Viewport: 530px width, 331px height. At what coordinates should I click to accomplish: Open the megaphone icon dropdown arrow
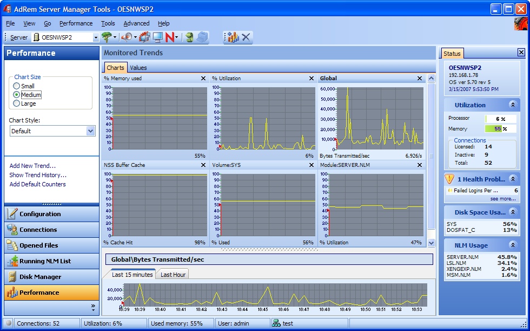pos(135,37)
